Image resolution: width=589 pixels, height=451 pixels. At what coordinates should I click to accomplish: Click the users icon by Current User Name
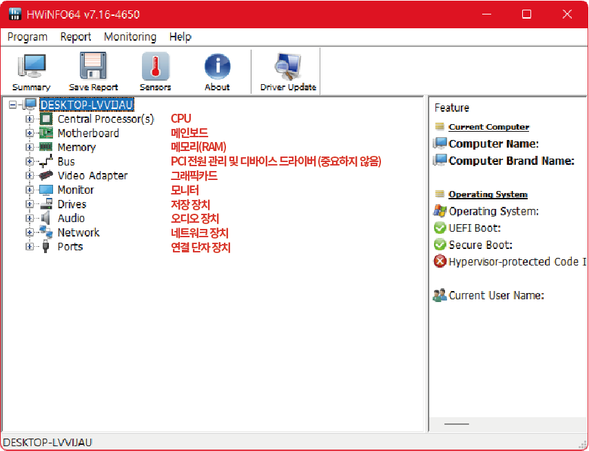(x=440, y=295)
